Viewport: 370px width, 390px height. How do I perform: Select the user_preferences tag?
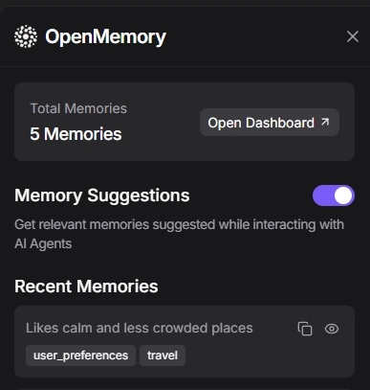pos(80,356)
